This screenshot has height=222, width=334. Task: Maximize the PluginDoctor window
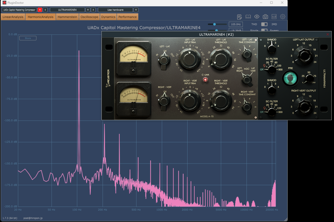coord(271,3)
